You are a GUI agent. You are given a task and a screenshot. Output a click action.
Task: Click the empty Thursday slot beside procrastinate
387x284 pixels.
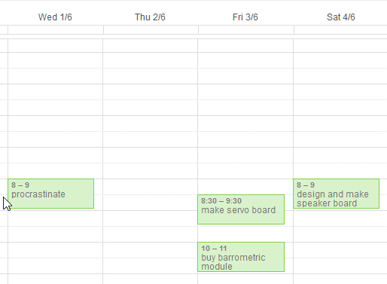point(150,194)
